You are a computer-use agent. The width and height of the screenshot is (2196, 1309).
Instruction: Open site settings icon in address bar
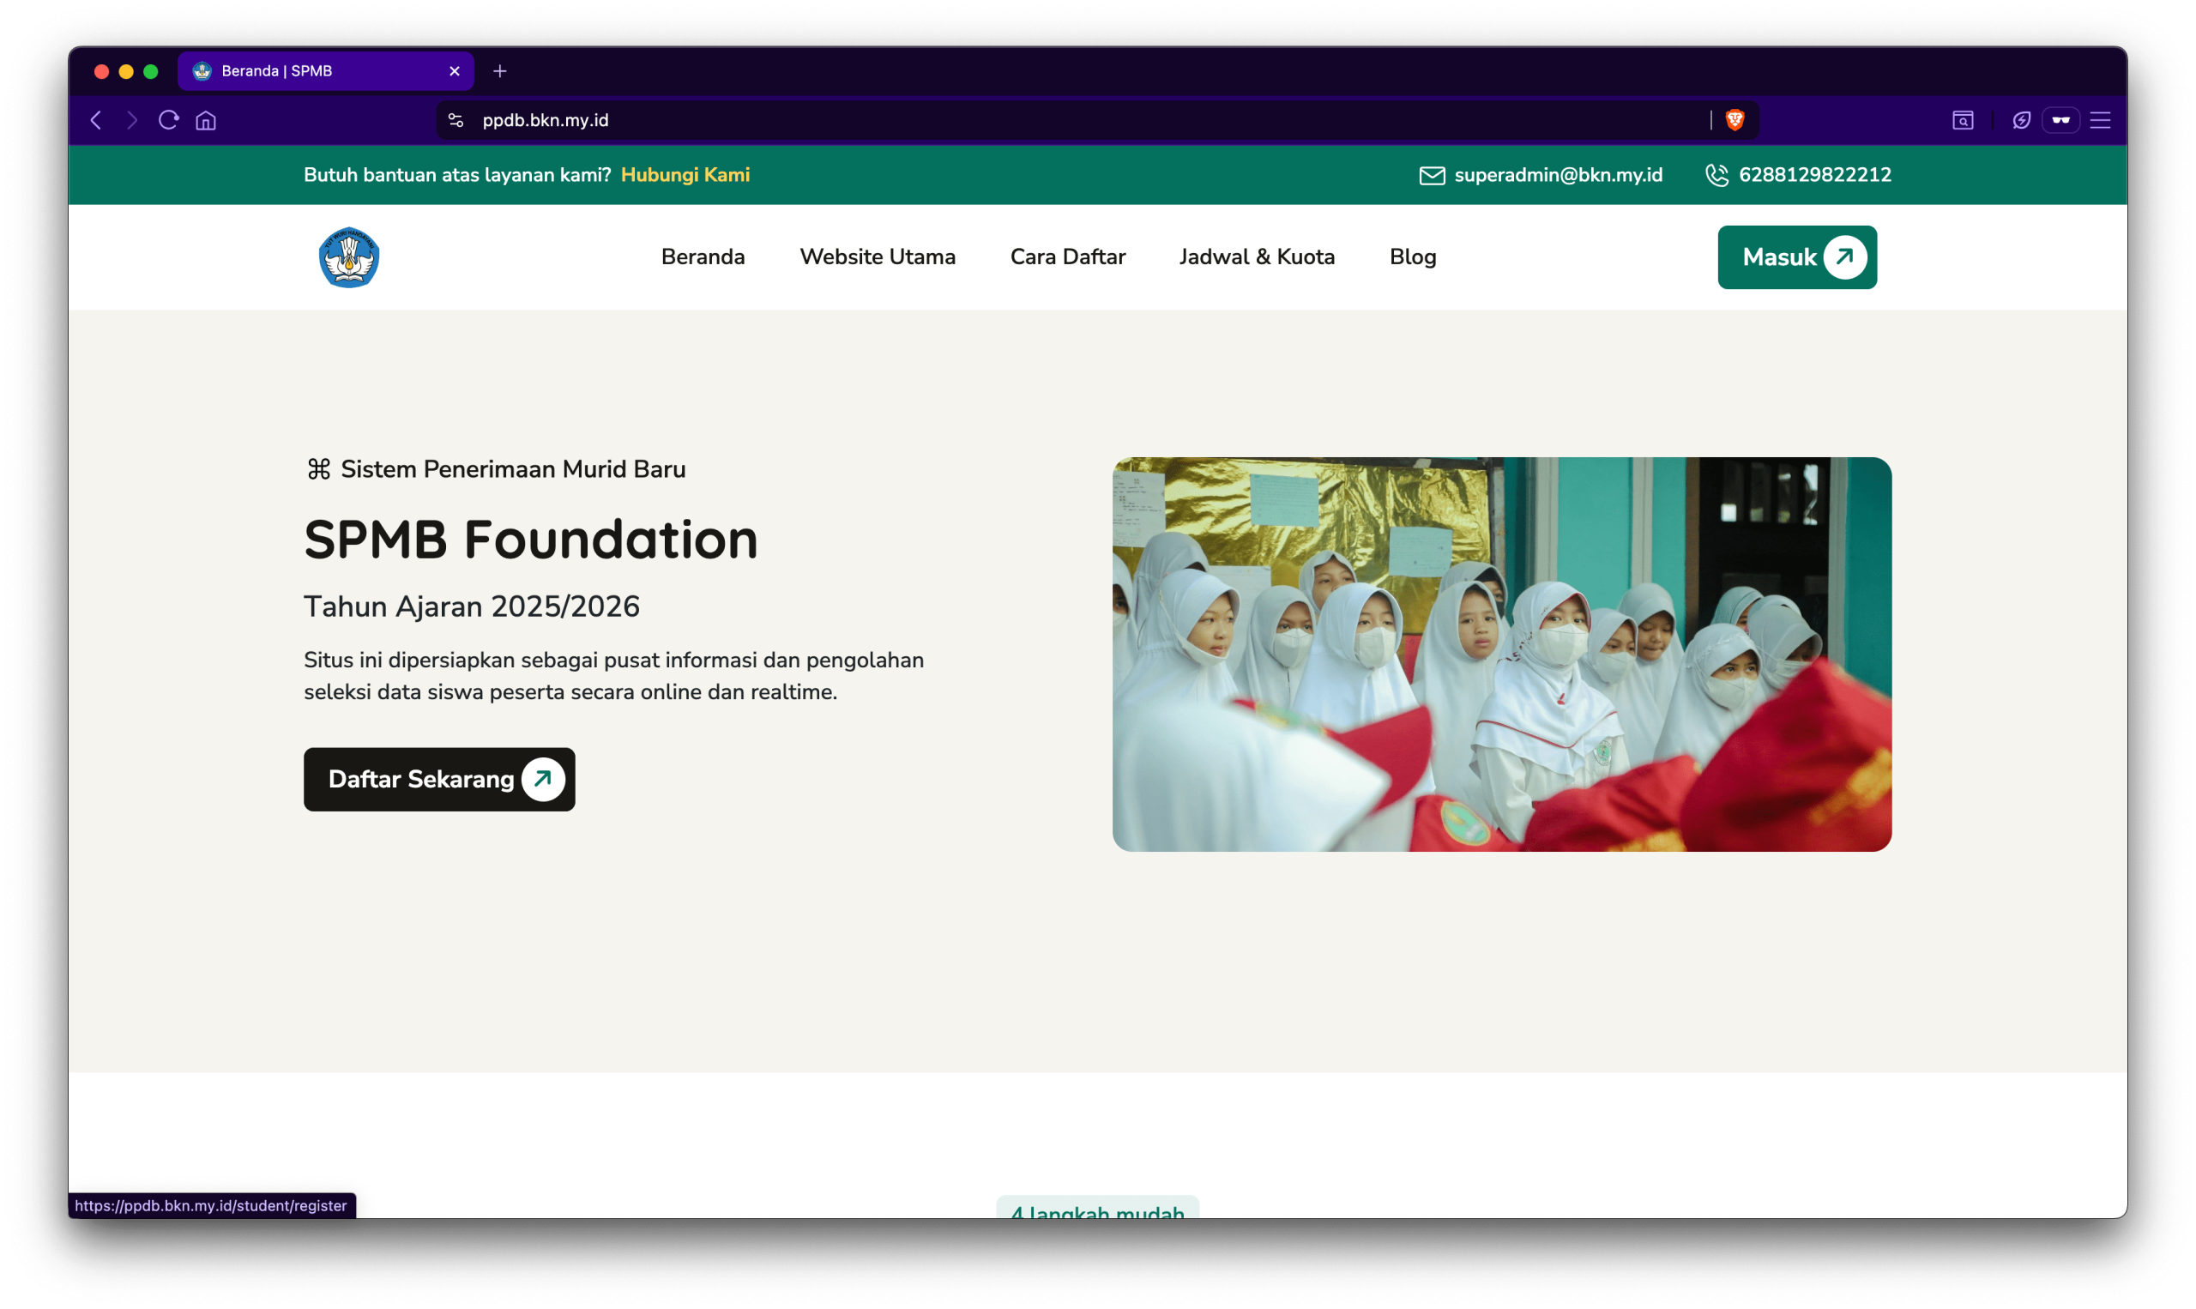pos(455,120)
